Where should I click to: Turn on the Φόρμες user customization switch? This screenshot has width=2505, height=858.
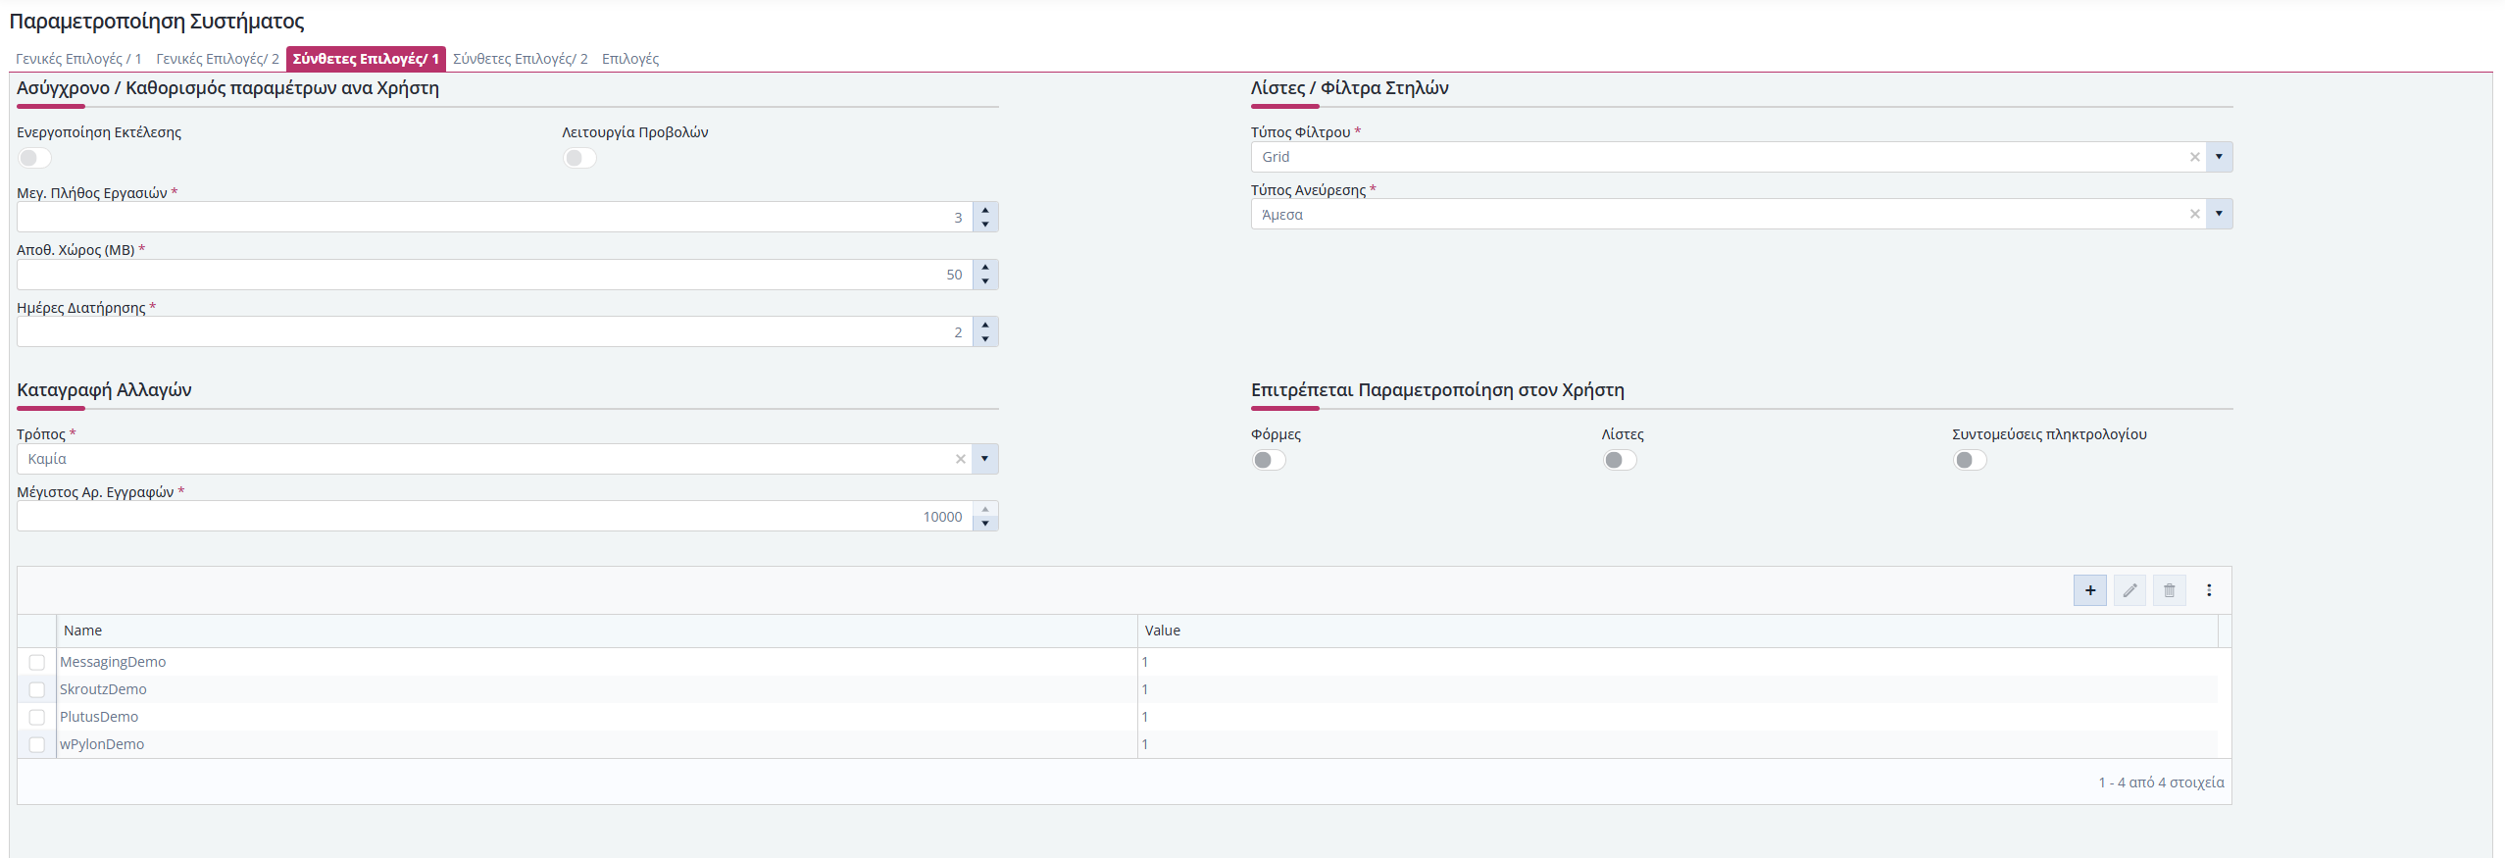click(1268, 460)
